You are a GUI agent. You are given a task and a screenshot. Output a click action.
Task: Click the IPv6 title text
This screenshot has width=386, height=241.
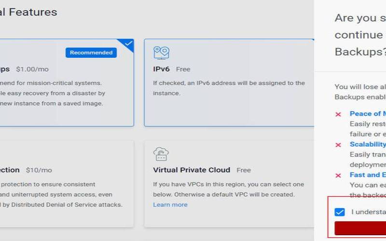click(x=161, y=69)
